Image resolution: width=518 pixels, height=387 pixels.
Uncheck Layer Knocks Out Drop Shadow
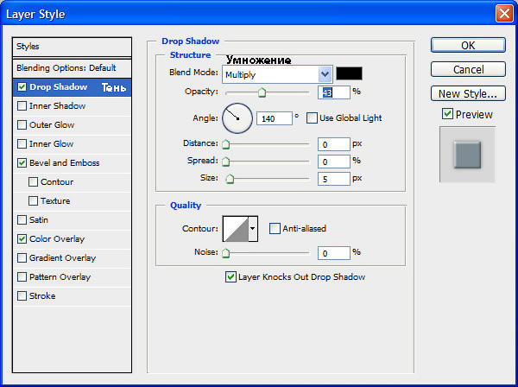231,277
